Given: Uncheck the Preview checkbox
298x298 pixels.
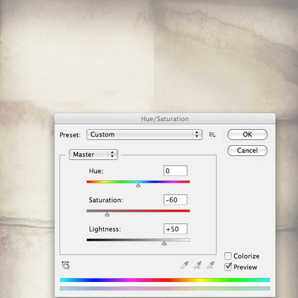Looking at the screenshot, I should click(228, 266).
